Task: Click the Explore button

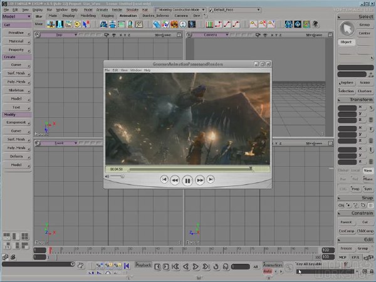Action: pyautogui.click(x=346, y=83)
